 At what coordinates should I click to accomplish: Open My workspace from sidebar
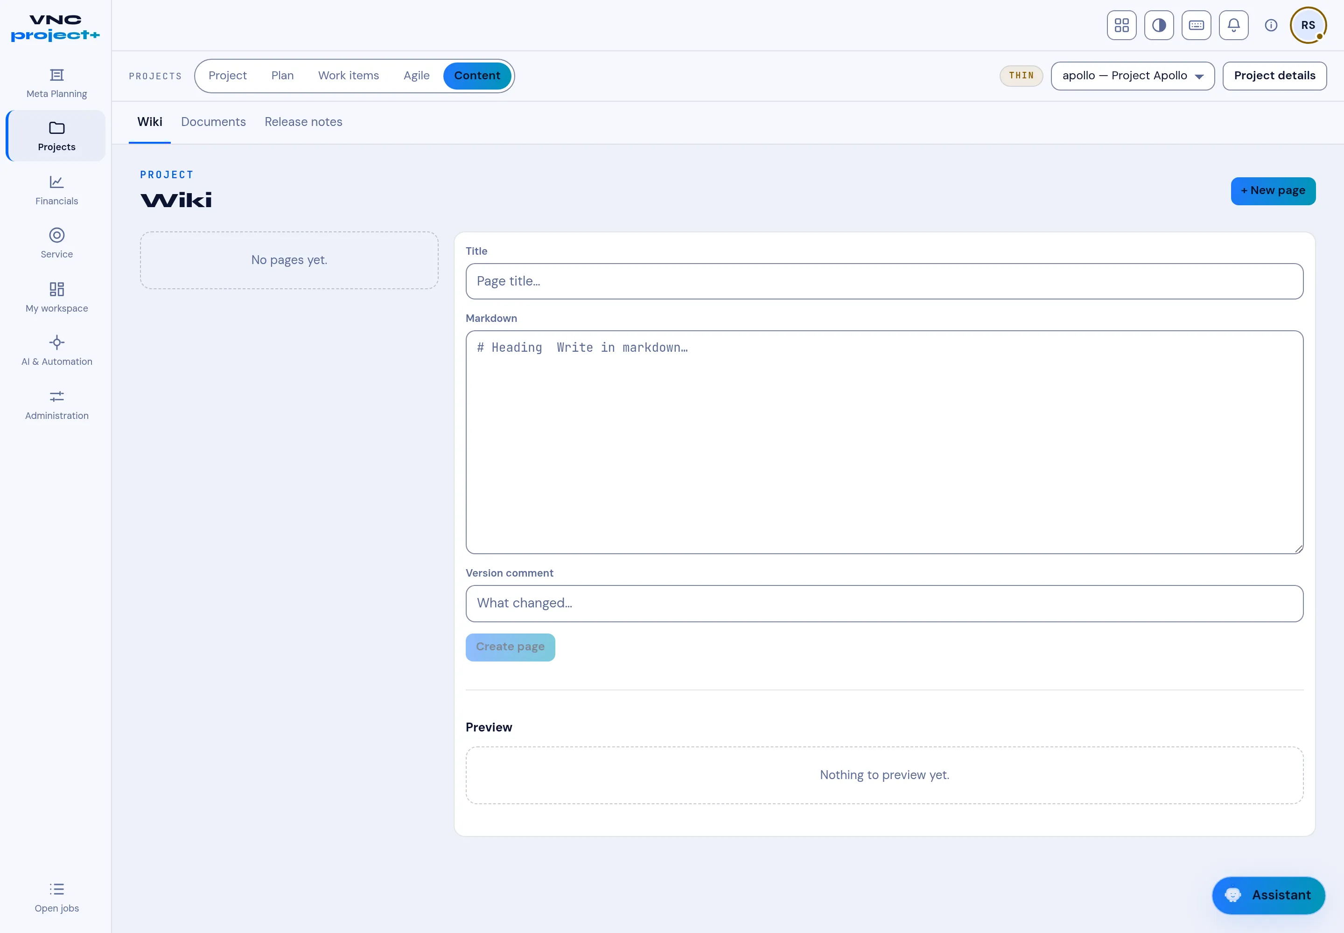[x=56, y=297]
